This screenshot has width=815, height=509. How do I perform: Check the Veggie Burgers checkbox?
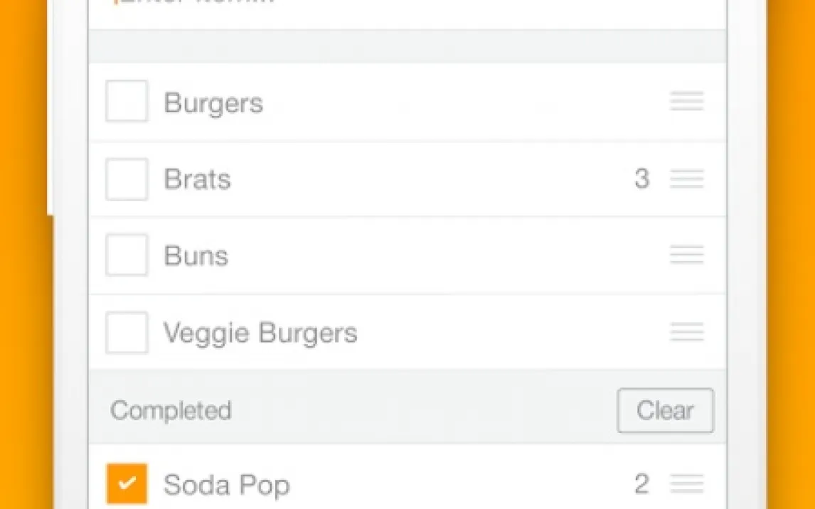click(127, 332)
